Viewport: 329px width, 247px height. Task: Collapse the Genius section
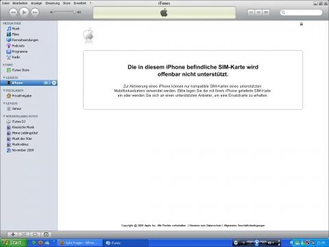click(x=4, y=104)
